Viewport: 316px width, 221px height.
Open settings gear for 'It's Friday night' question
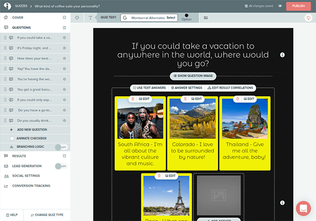pos(65,48)
